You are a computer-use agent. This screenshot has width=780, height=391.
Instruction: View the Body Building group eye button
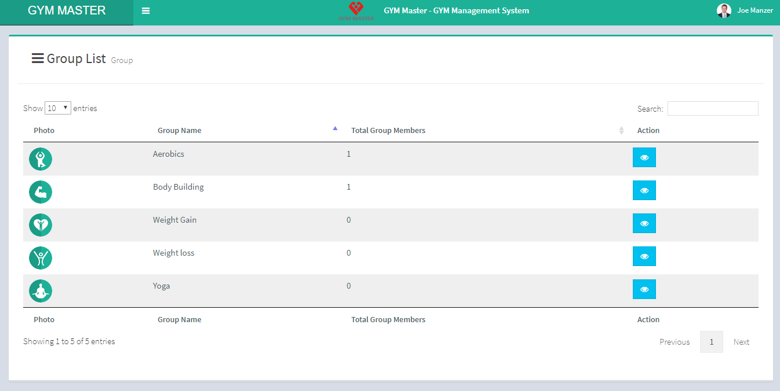[x=644, y=190]
